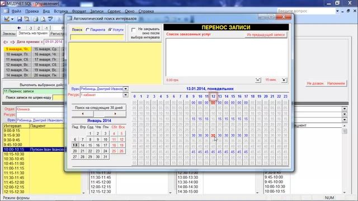Click left arrow beside Дата приема

[x=6, y=42]
